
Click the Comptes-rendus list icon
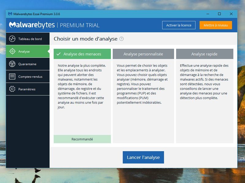point(12,77)
